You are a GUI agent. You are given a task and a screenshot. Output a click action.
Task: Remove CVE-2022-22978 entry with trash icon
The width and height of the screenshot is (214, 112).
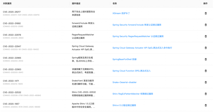click(206, 36)
